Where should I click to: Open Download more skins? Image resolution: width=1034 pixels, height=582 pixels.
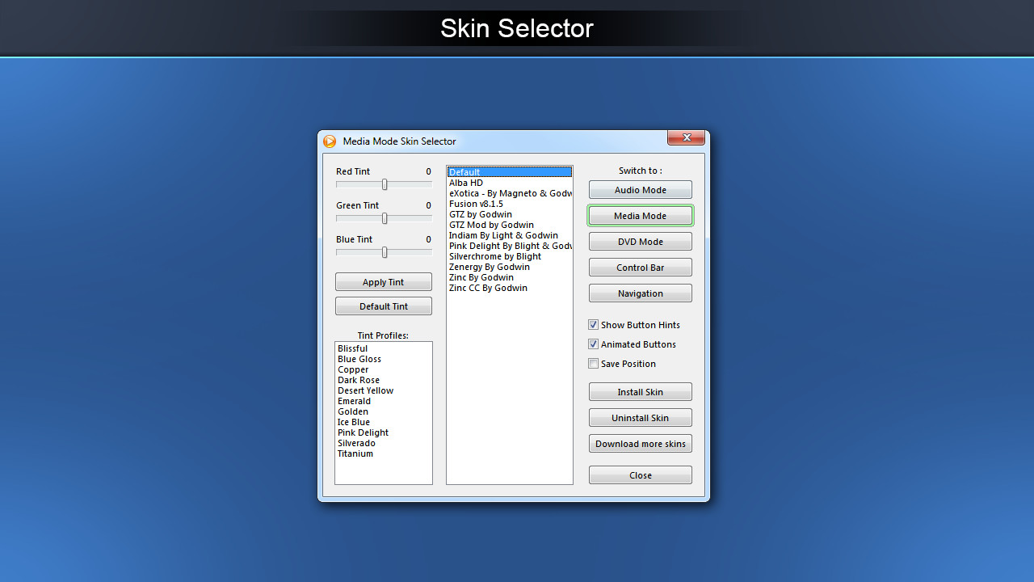click(x=640, y=443)
